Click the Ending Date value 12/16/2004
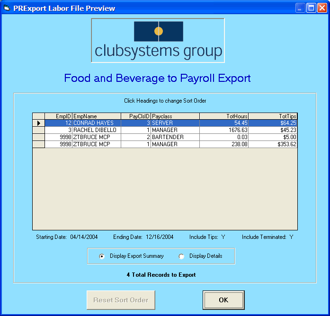This screenshot has height=316, width=330. [x=160, y=237]
